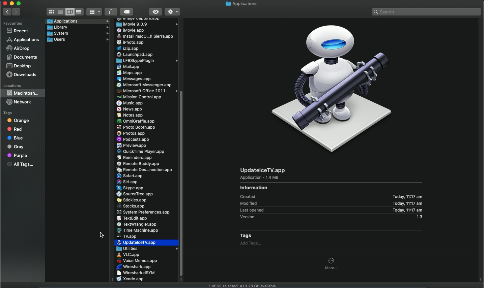484x288 pixels.
Task: Select the Mail.app icon
Action: pyautogui.click(x=119, y=67)
